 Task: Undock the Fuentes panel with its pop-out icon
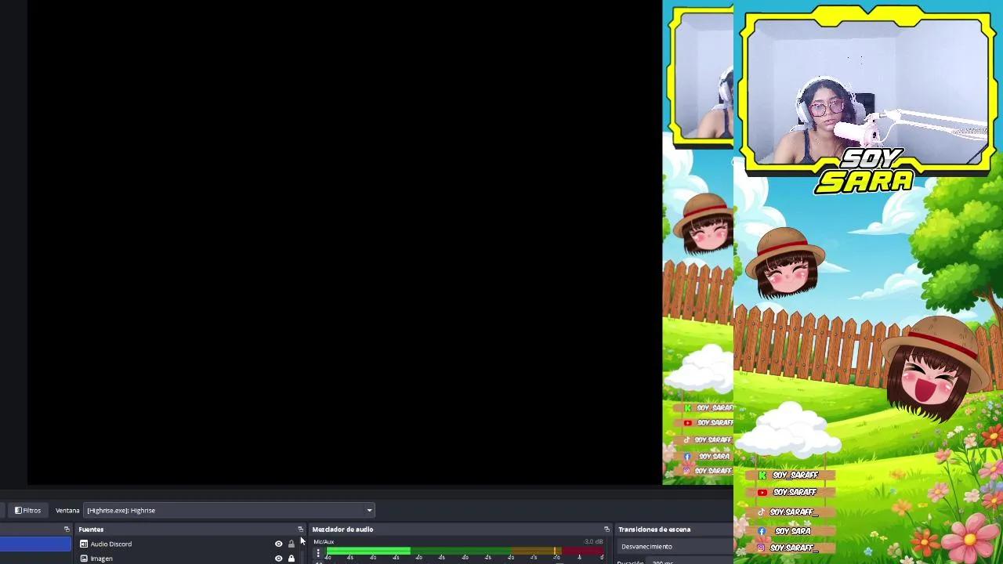[300, 530]
